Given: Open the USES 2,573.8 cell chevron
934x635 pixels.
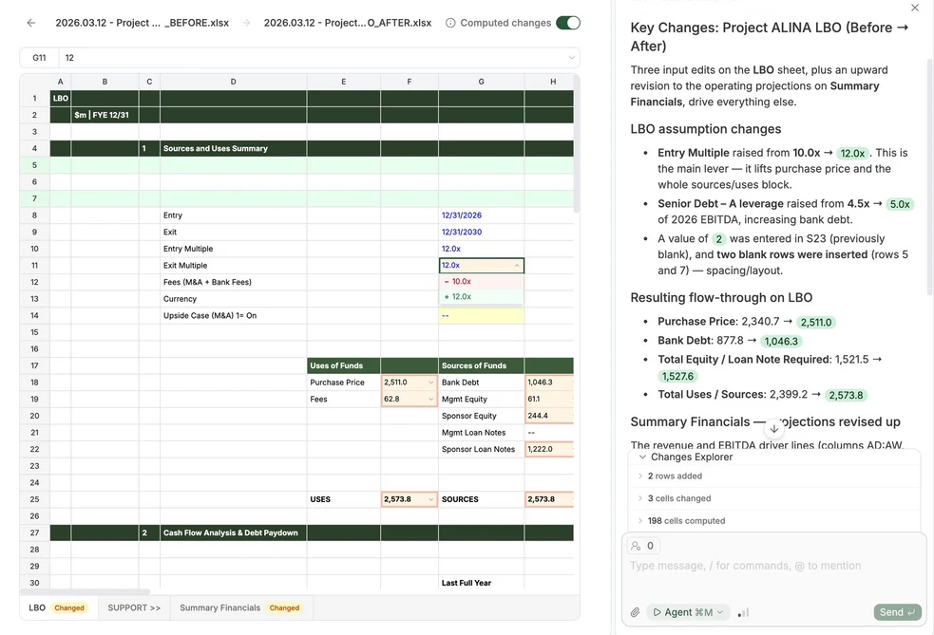Looking at the screenshot, I should tap(430, 498).
